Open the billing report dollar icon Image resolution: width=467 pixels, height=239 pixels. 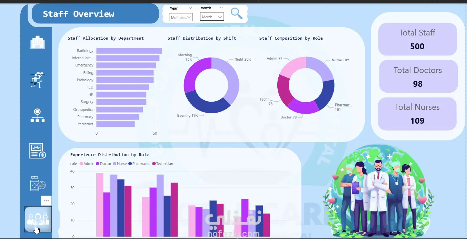coord(37,151)
